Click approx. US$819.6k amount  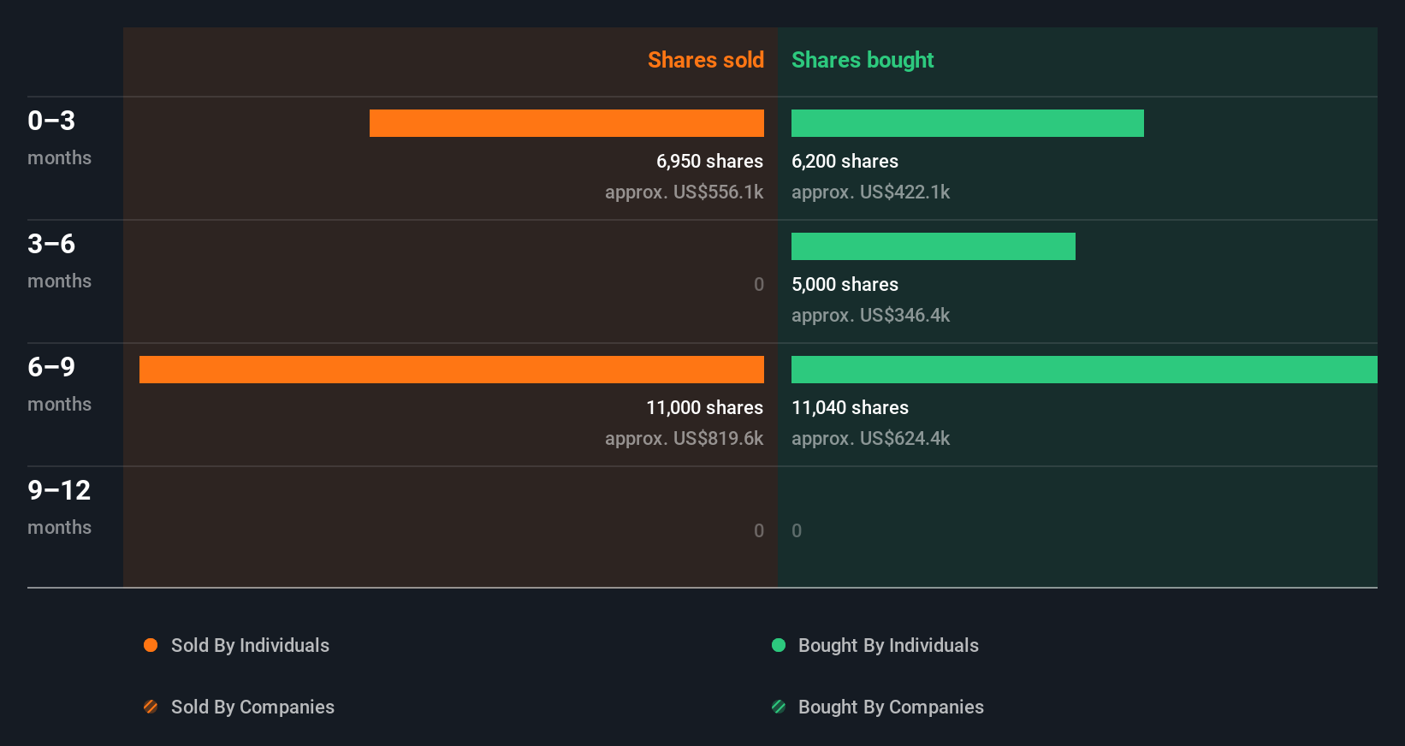coord(684,439)
